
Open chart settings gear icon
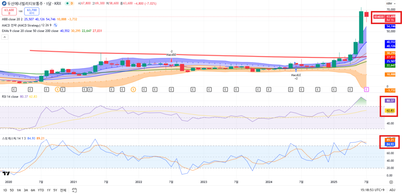coord(391,182)
